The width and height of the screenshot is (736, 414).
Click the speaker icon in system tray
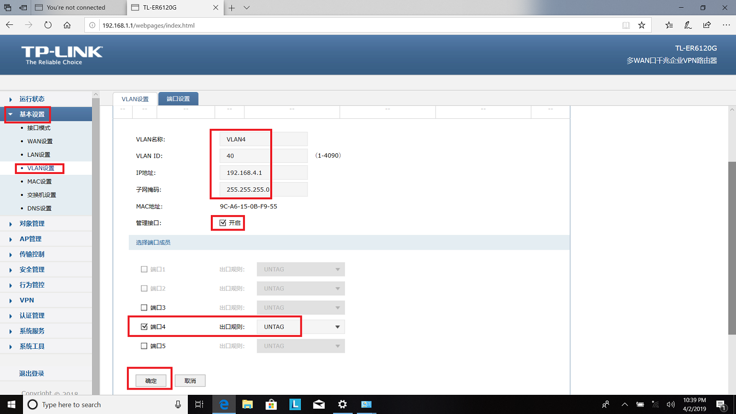[x=671, y=404]
